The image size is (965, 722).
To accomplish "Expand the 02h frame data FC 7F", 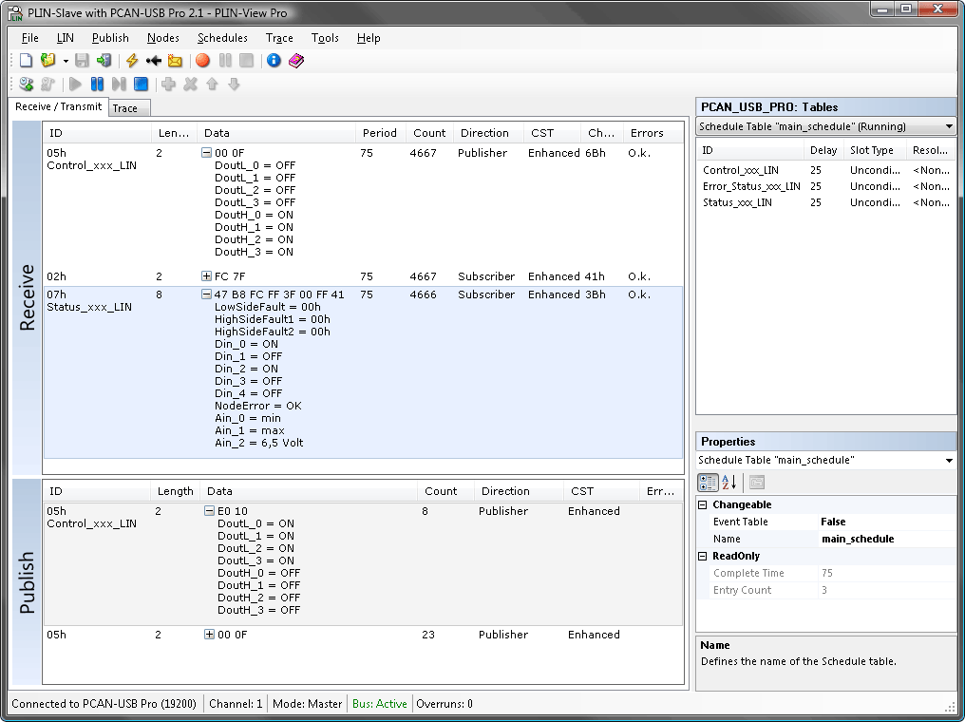I will [206, 276].
